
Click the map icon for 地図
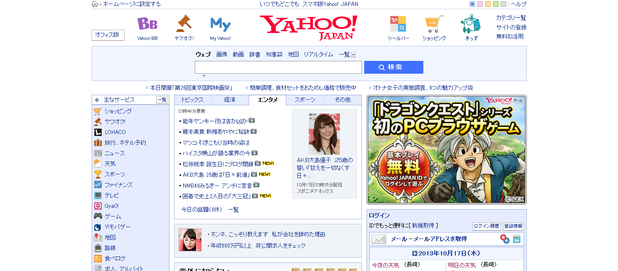tap(98, 238)
